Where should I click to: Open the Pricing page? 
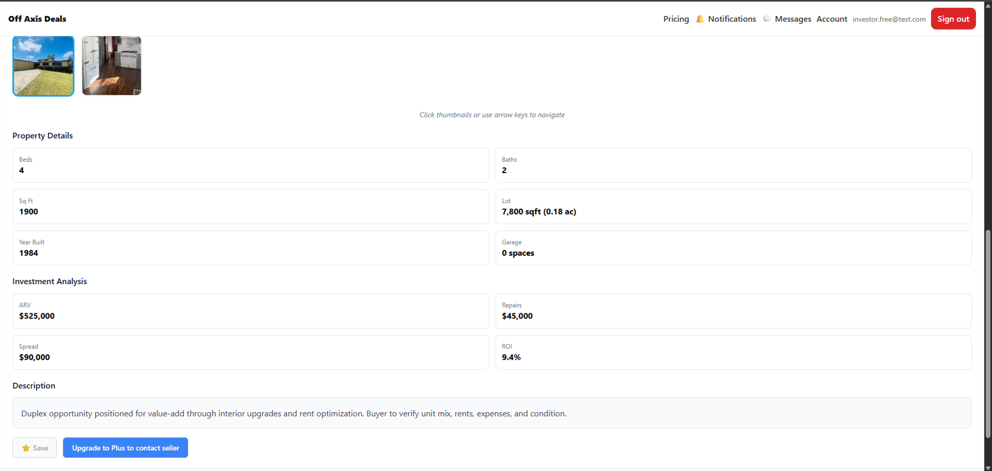(676, 19)
